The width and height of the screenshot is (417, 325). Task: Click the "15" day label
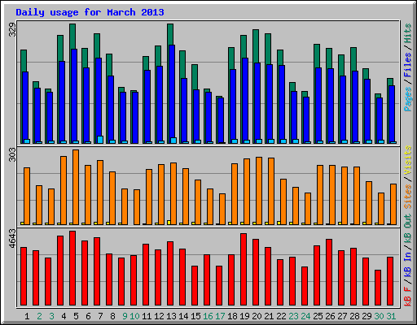(195, 316)
